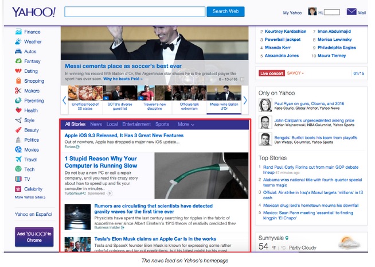
Task: Click Add Yahoo to Chrome button
Action: point(34,237)
